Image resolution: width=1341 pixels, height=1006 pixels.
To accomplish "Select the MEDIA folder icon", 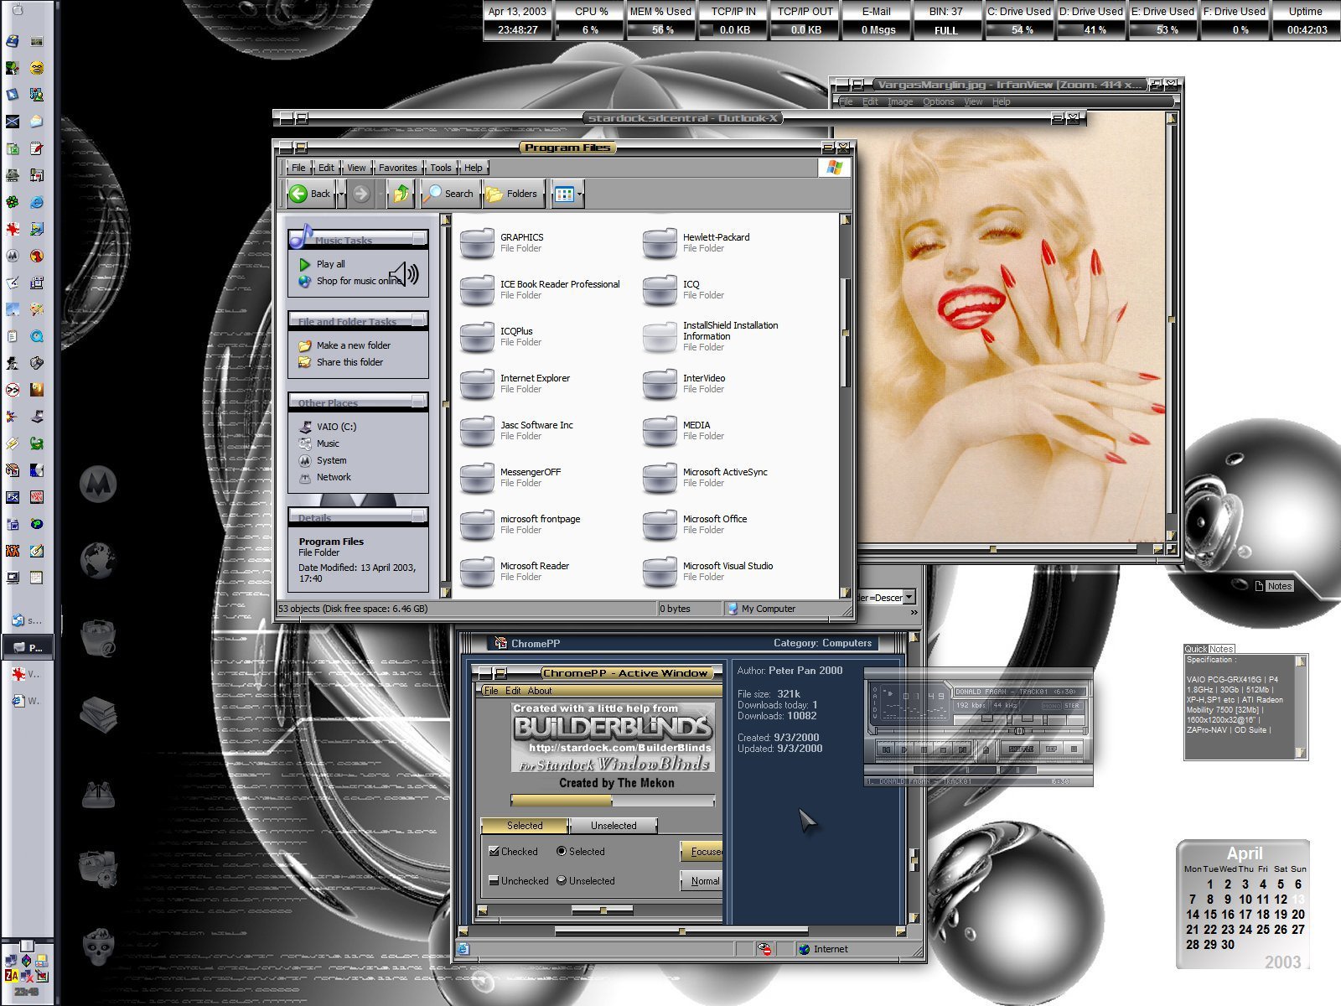I will [x=660, y=431].
